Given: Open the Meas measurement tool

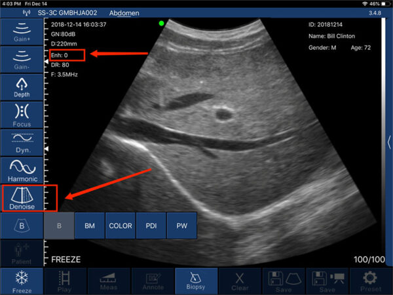Looking at the screenshot, I should (109, 281).
